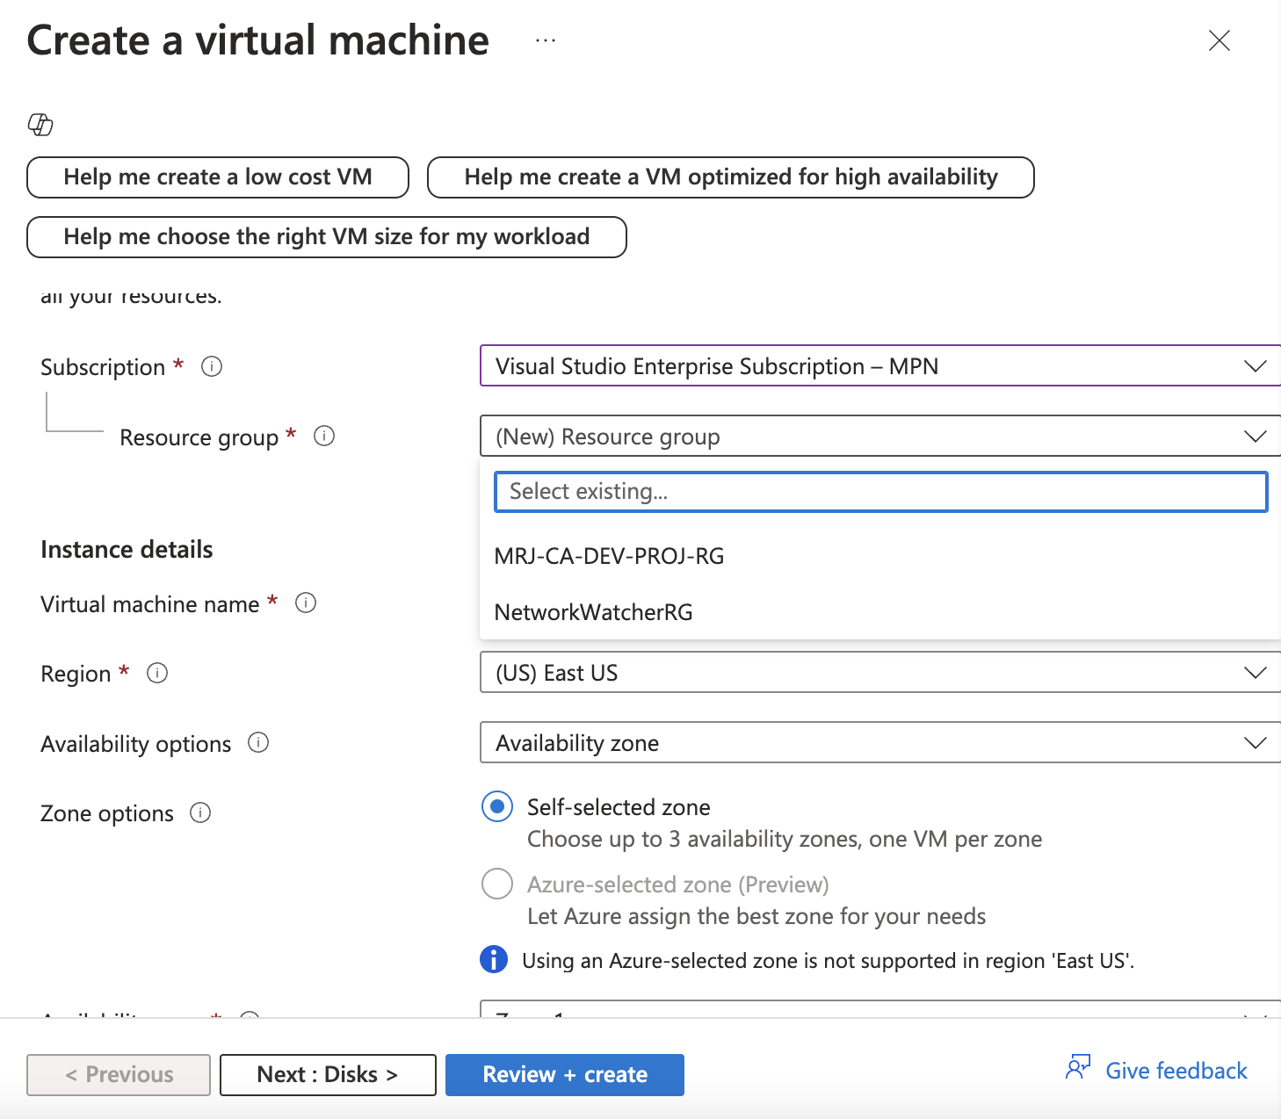Collapse the Resource group dropdown
This screenshot has height=1119, width=1281.
point(880,436)
